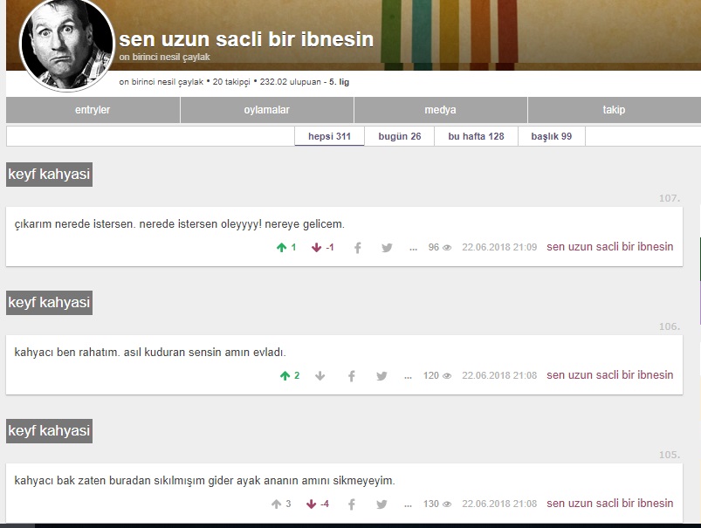701x528 pixels.
Task: Share entry 107 on Twitter
Action: [x=387, y=248]
